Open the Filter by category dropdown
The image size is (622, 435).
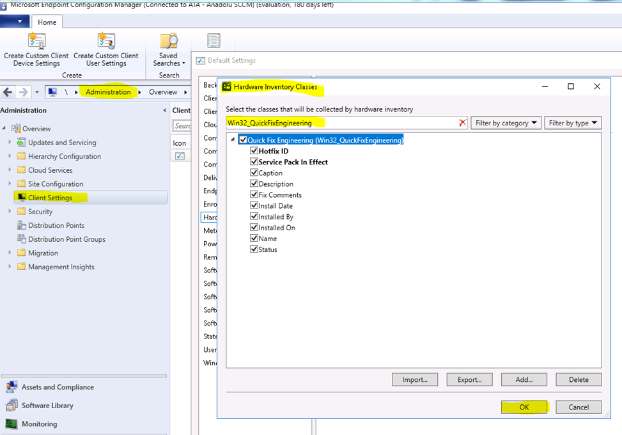pos(506,123)
